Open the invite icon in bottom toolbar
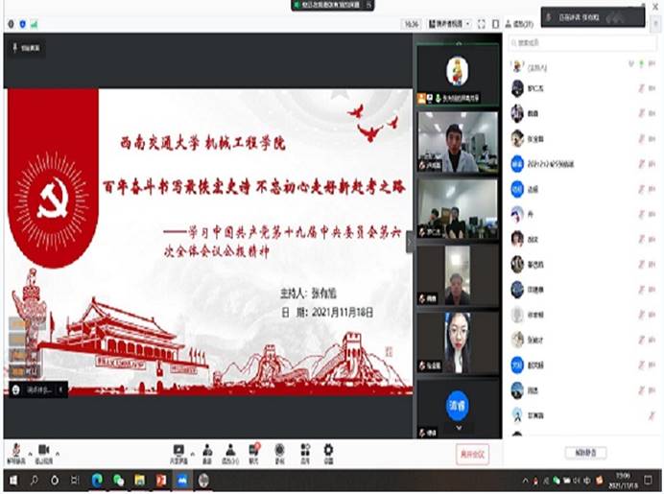Image resolution: width=664 pixels, height=494 pixels. (x=206, y=450)
